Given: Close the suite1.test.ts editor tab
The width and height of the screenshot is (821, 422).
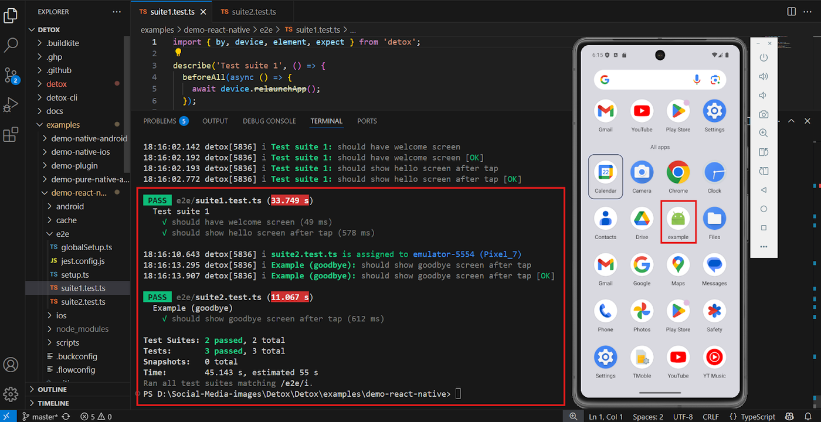Looking at the screenshot, I should [x=203, y=12].
